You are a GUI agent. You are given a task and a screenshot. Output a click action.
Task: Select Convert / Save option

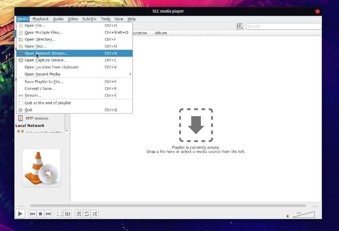(39, 89)
